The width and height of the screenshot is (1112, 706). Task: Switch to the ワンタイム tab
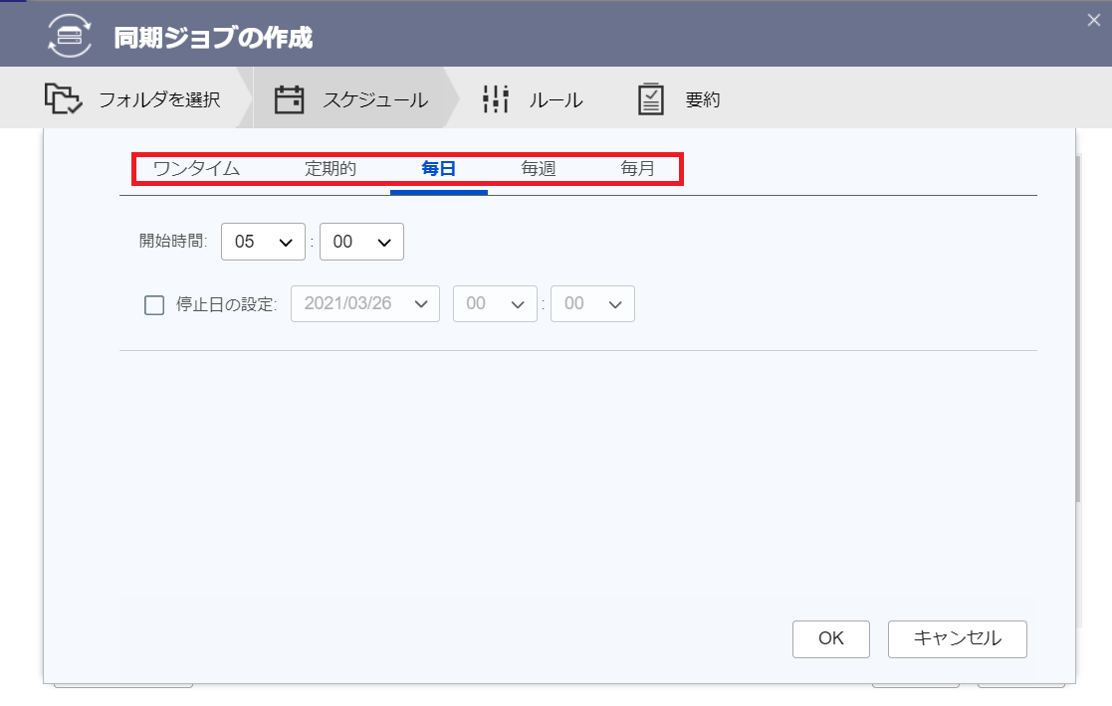196,168
